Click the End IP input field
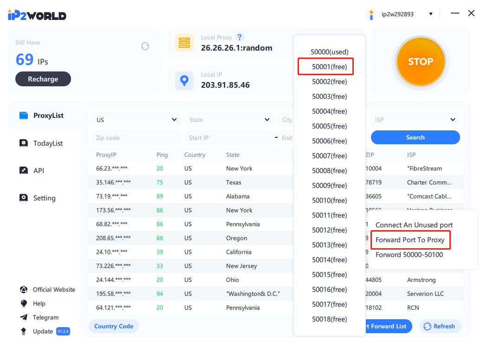Image resolution: width=481 pixels, height=348 pixels. (286, 138)
